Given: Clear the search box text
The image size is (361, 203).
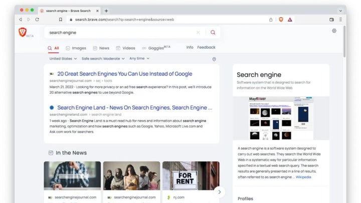Looking at the screenshot, I should coord(198,32).
